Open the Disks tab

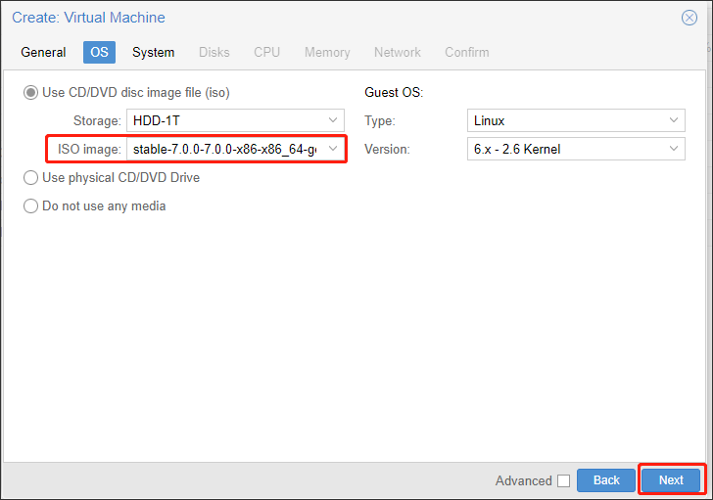214,52
